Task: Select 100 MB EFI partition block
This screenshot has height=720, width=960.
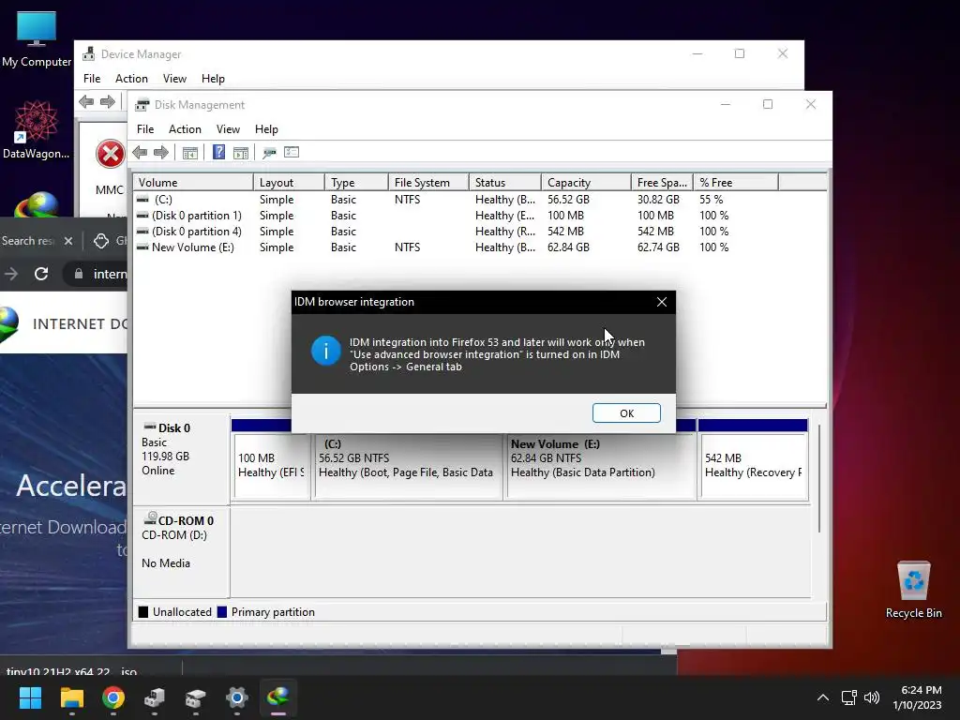Action: pos(272,465)
